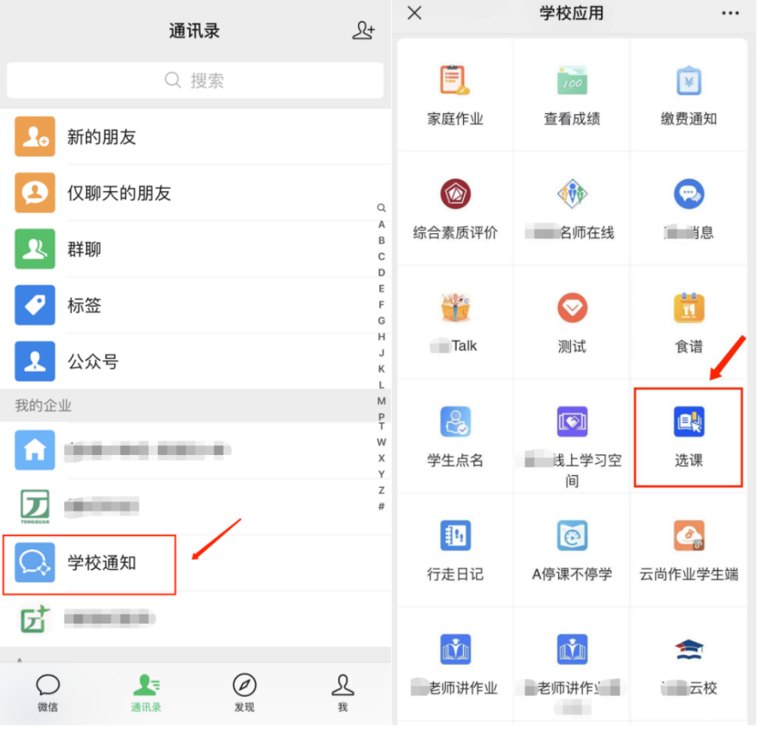Image resolution: width=771 pixels, height=730 pixels.
Task: Open the three-dot more options menu
Action: point(730,13)
